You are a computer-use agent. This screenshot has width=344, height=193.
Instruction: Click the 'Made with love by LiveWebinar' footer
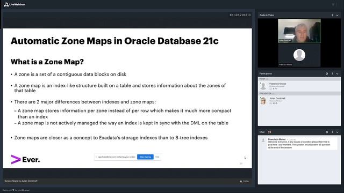[x=16, y=190]
